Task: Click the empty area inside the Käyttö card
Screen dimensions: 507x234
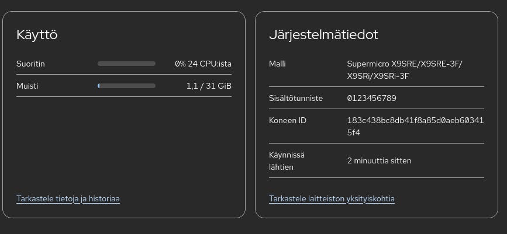Action: (x=124, y=146)
